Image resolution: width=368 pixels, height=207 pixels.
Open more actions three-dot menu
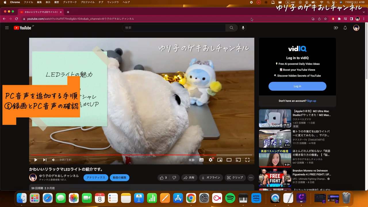click(251, 178)
